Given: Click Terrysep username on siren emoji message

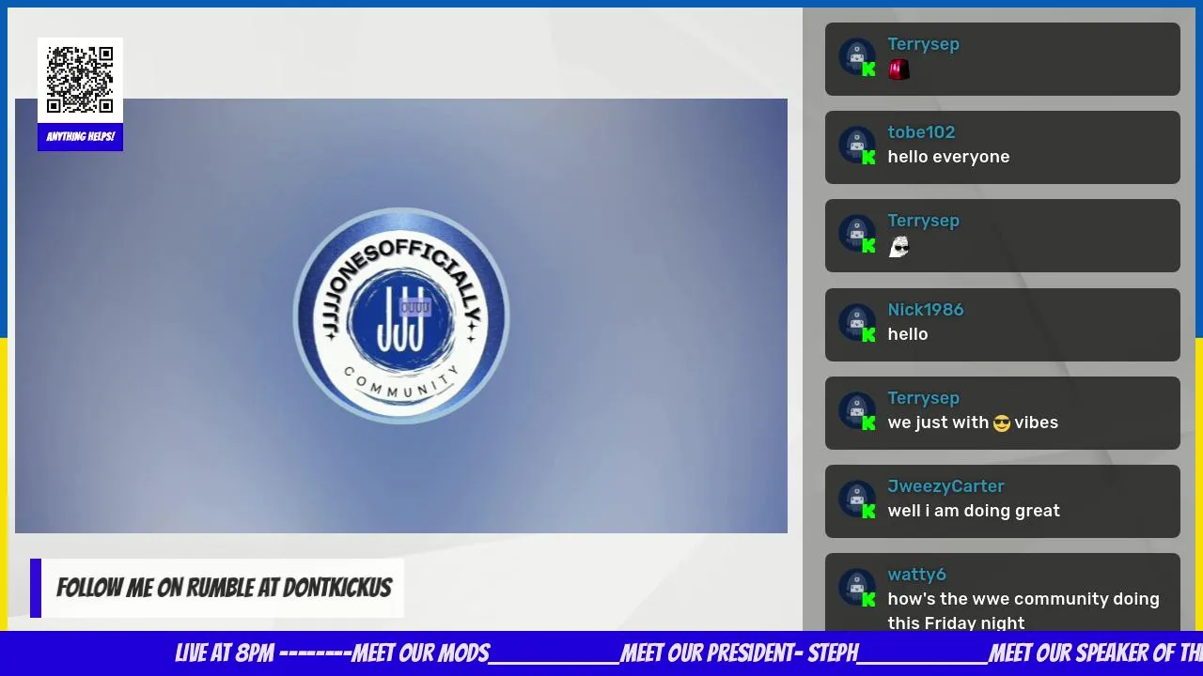Looking at the screenshot, I should point(923,44).
